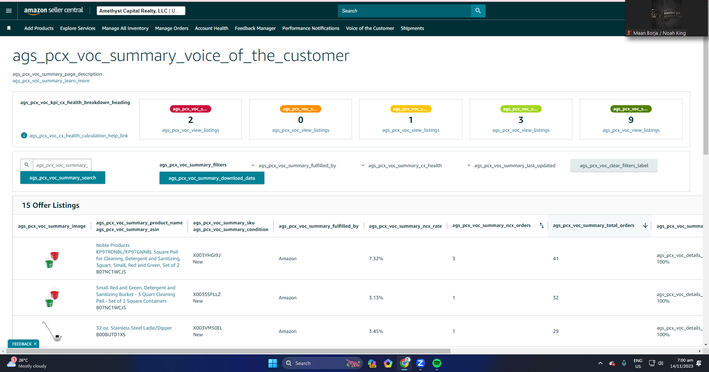The height and width of the screenshot is (372, 709).
Task: Switch to Google Chrome in the taskbar
Action: (404, 363)
